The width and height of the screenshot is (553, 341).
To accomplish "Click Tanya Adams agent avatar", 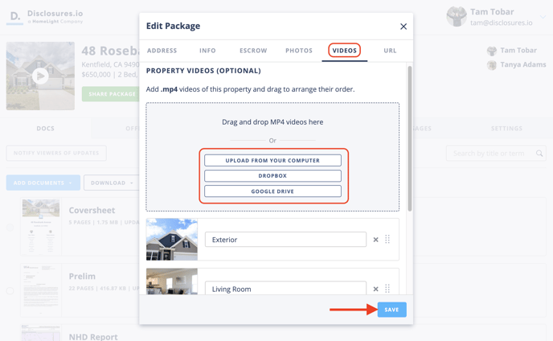I will [492, 65].
